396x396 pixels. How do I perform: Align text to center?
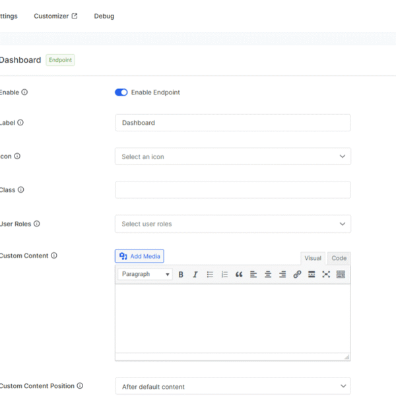pyautogui.click(x=268, y=275)
